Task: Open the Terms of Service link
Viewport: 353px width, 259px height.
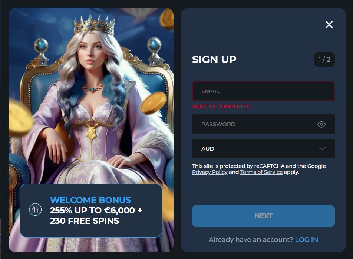Action: pyautogui.click(x=261, y=172)
